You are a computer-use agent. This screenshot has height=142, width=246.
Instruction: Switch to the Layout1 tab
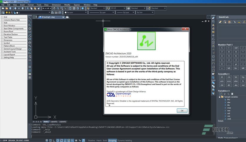[54, 121]
